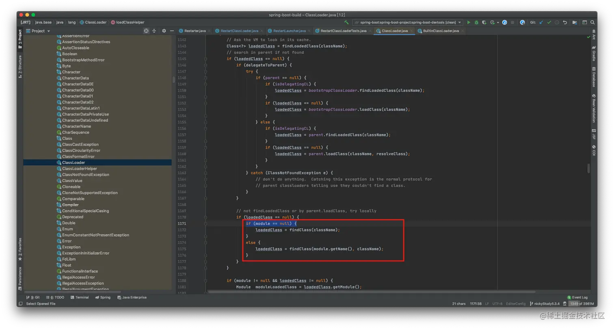Click the loadClassHelper breadcrumb
Image resolution: width=614 pixels, height=329 pixels.
pyautogui.click(x=127, y=22)
